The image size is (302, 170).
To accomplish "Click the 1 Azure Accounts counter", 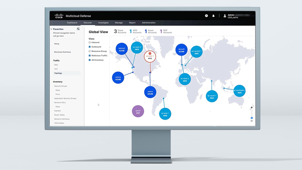I will [150, 31].
